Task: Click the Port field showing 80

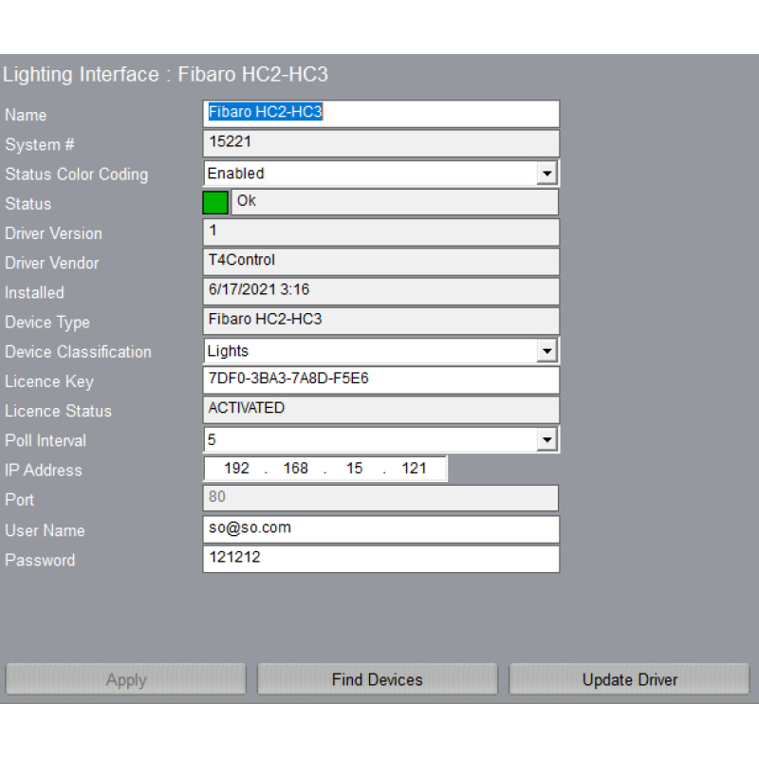Action: click(381, 498)
